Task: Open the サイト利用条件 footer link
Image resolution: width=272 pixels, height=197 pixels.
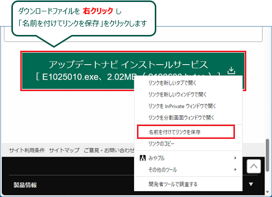Action: click(27, 150)
